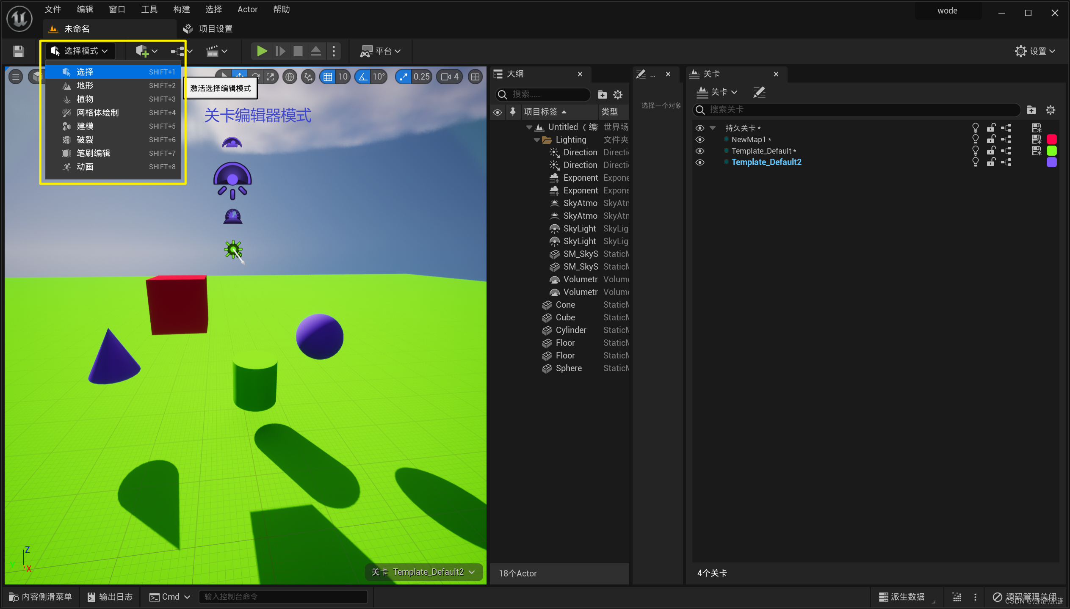Screen dimensions: 1070x609
Task: Collapse the Lighting folder in outliner
Action: point(536,140)
